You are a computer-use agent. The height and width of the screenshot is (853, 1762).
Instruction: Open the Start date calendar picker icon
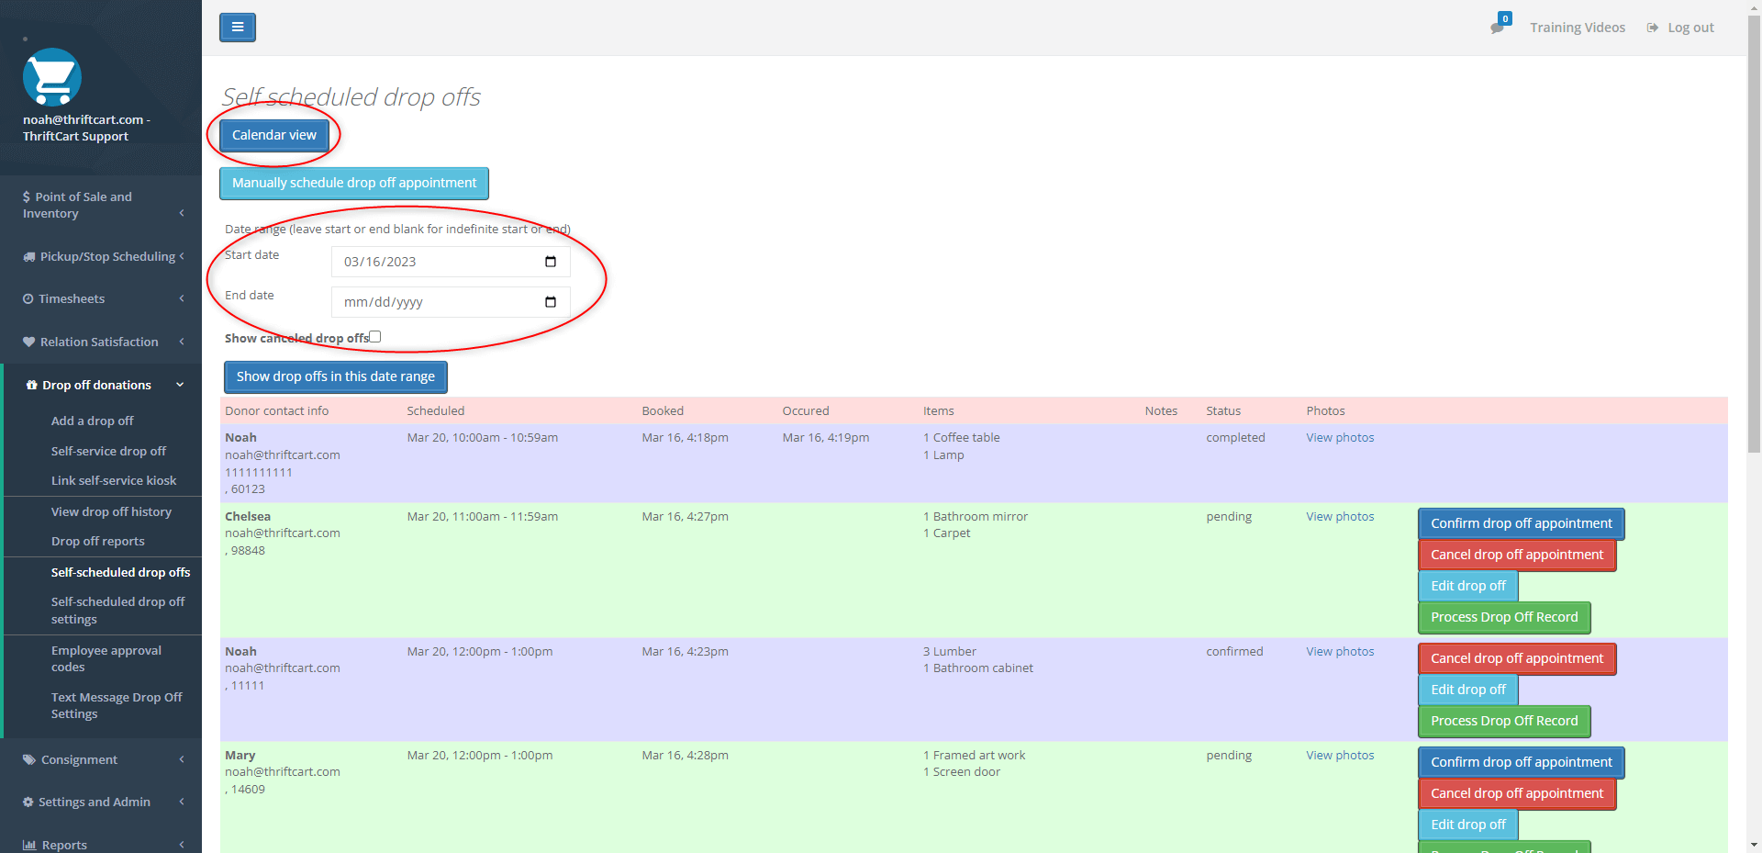point(550,262)
